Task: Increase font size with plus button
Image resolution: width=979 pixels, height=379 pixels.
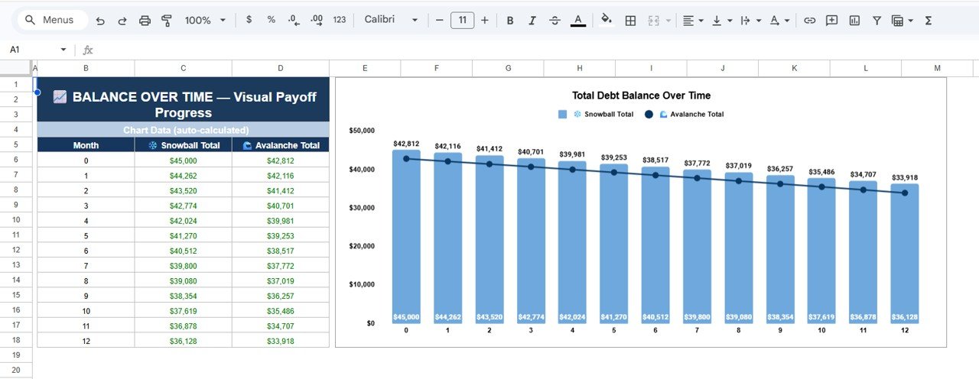Action: point(484,21)
